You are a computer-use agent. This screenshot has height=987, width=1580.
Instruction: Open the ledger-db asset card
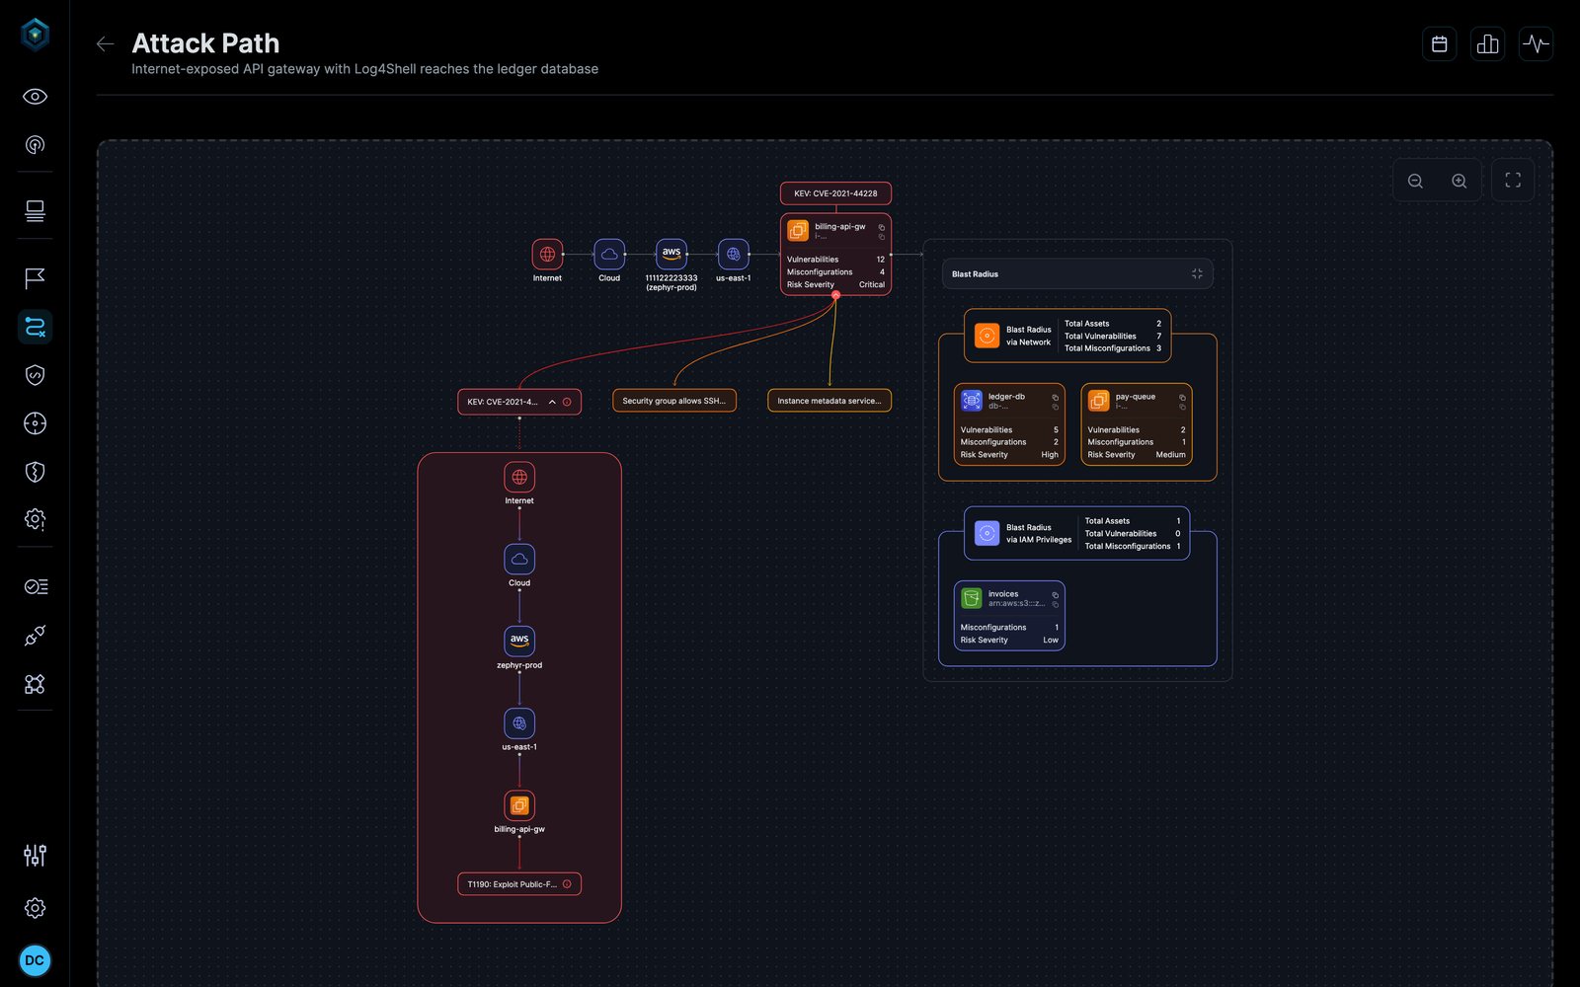click(1009, 424)
